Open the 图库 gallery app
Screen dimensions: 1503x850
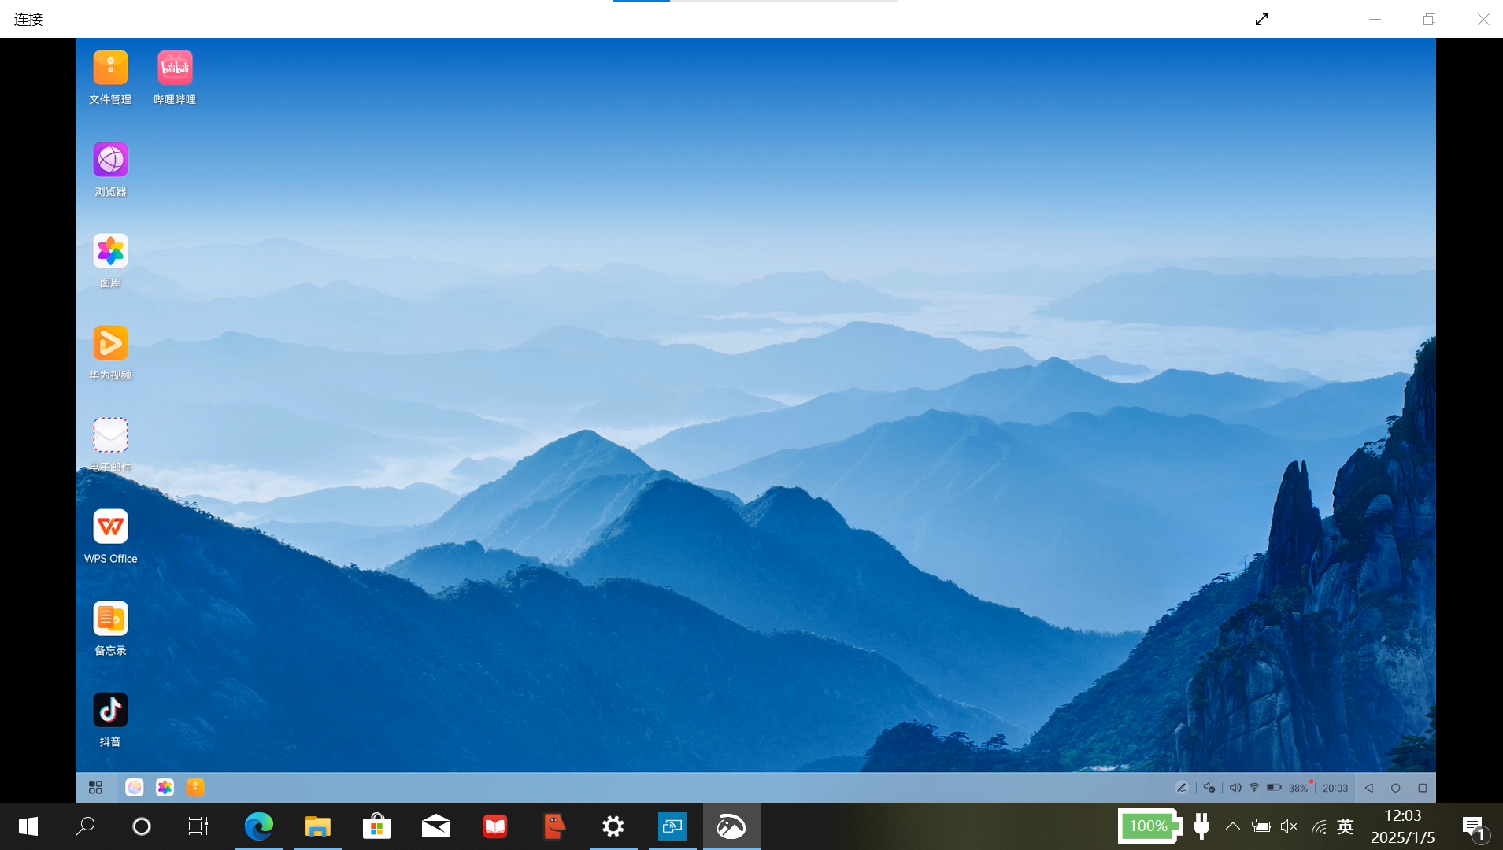pyautogui.click(x=110, y=251)
